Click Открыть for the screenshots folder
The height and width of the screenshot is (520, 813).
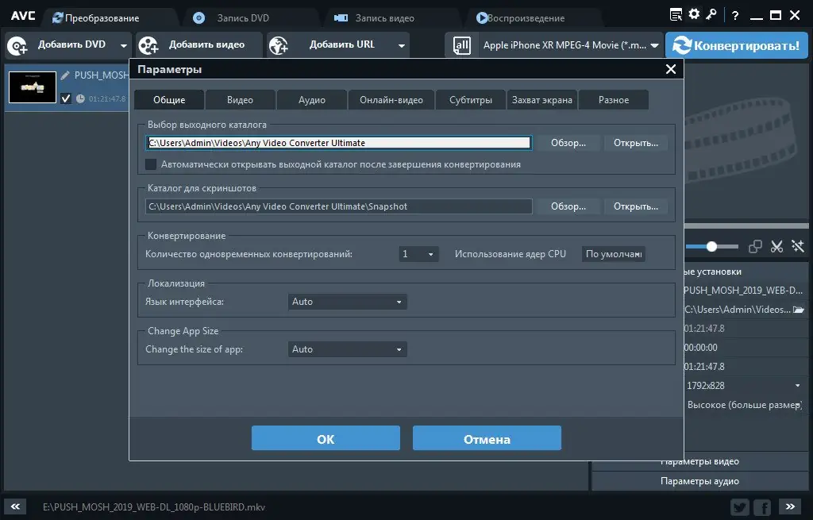(x=636, y=206)
